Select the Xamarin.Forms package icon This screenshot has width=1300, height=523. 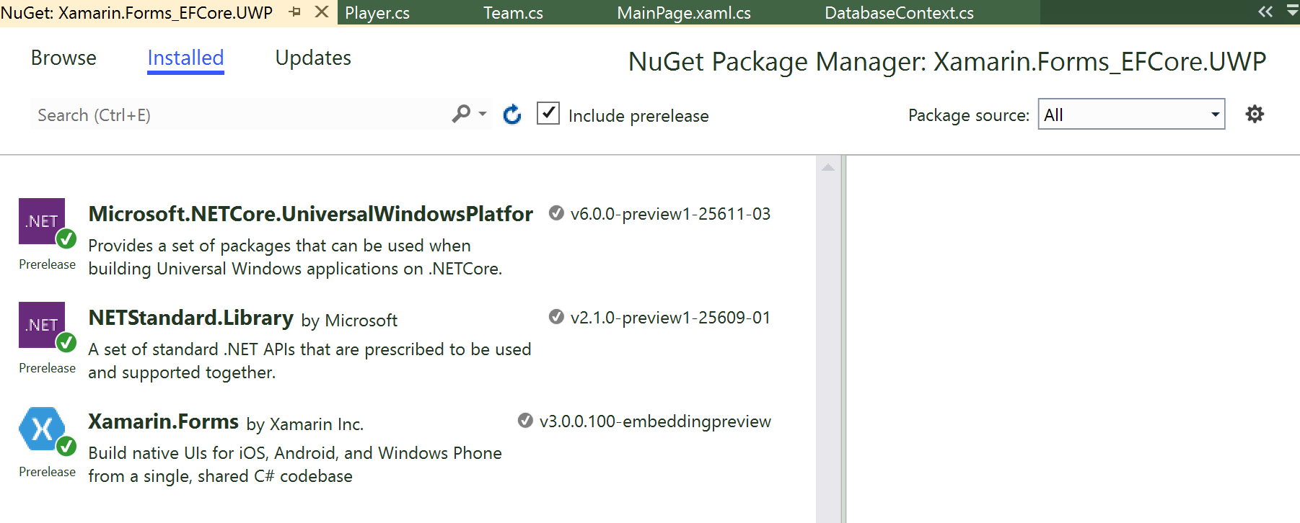pos(42,429)
